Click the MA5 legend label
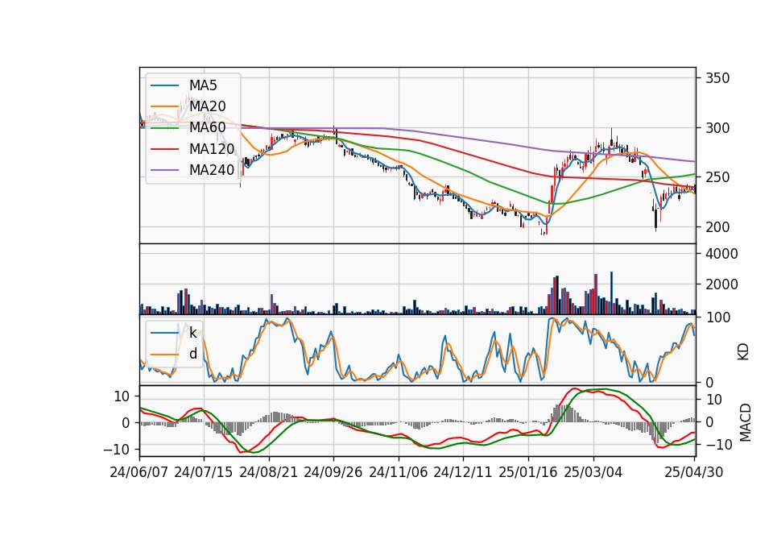The width and height of the screenshot is (773, 556). pos(203,85)
